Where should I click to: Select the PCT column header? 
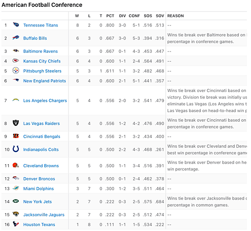pos(110,16)
